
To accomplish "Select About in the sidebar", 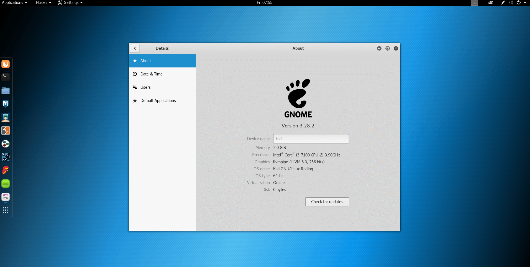I will point(162,61).
